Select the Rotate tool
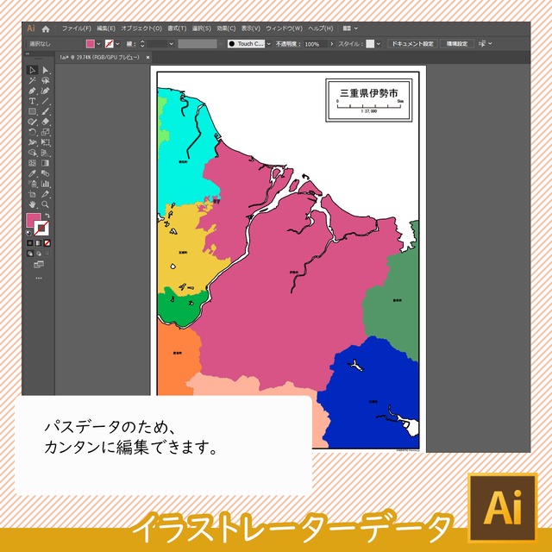This screenshot has width=552, height=552. point(32,132)
